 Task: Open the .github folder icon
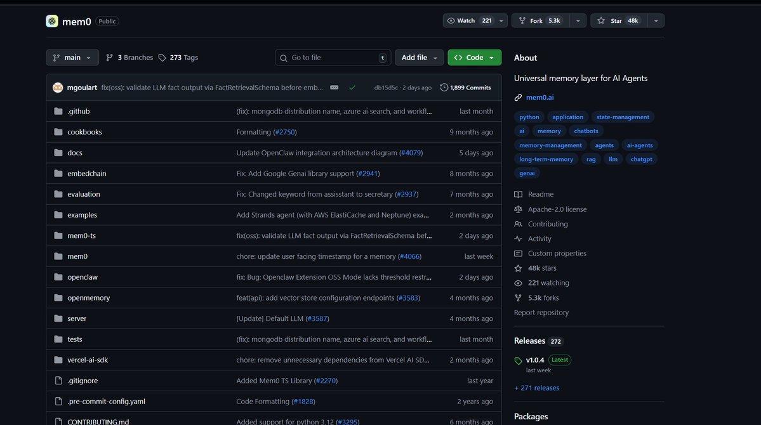point(58,111)
